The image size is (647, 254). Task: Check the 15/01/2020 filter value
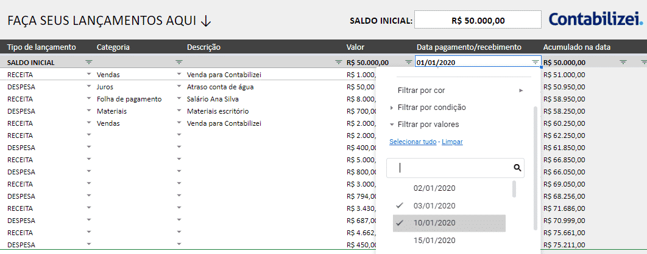(434, 241)
